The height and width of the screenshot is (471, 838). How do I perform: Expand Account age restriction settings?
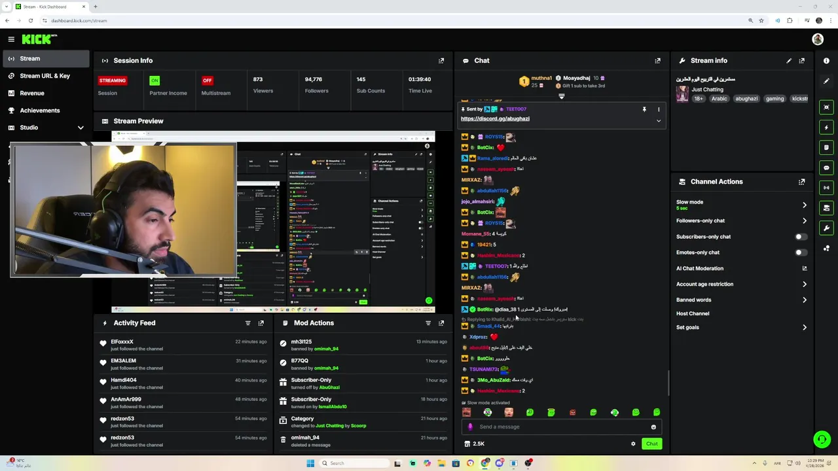[805, 285]
